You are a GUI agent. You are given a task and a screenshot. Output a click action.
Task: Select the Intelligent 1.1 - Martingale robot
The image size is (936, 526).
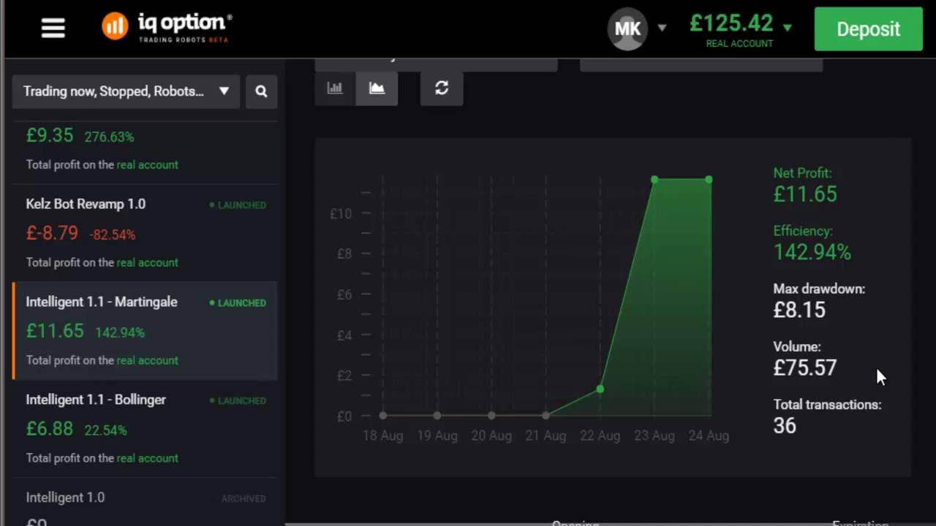(x=145, y=330)
